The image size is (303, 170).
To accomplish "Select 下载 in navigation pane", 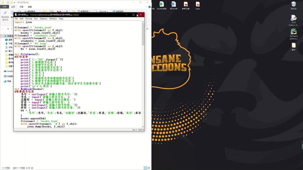I will tap(9, 44).
